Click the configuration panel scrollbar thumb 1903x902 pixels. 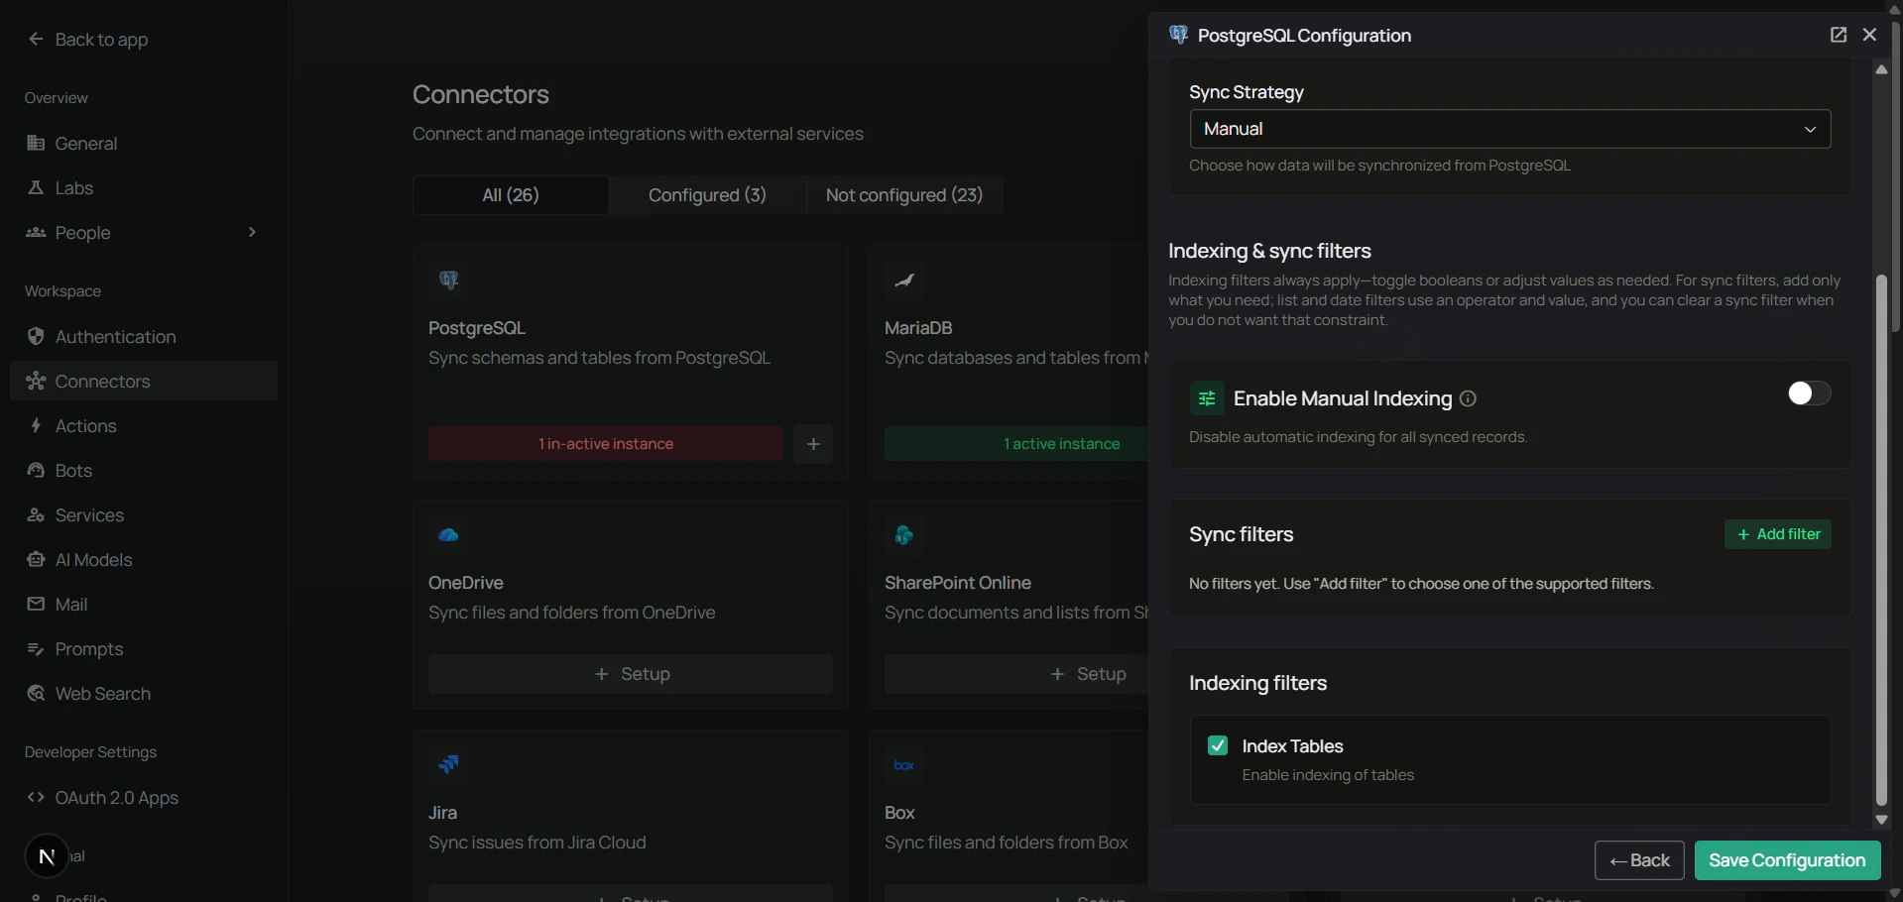click(1881, 540)
